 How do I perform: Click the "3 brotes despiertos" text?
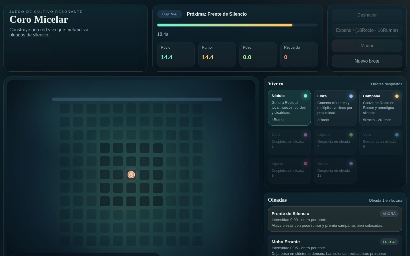[x=386, y=84]
